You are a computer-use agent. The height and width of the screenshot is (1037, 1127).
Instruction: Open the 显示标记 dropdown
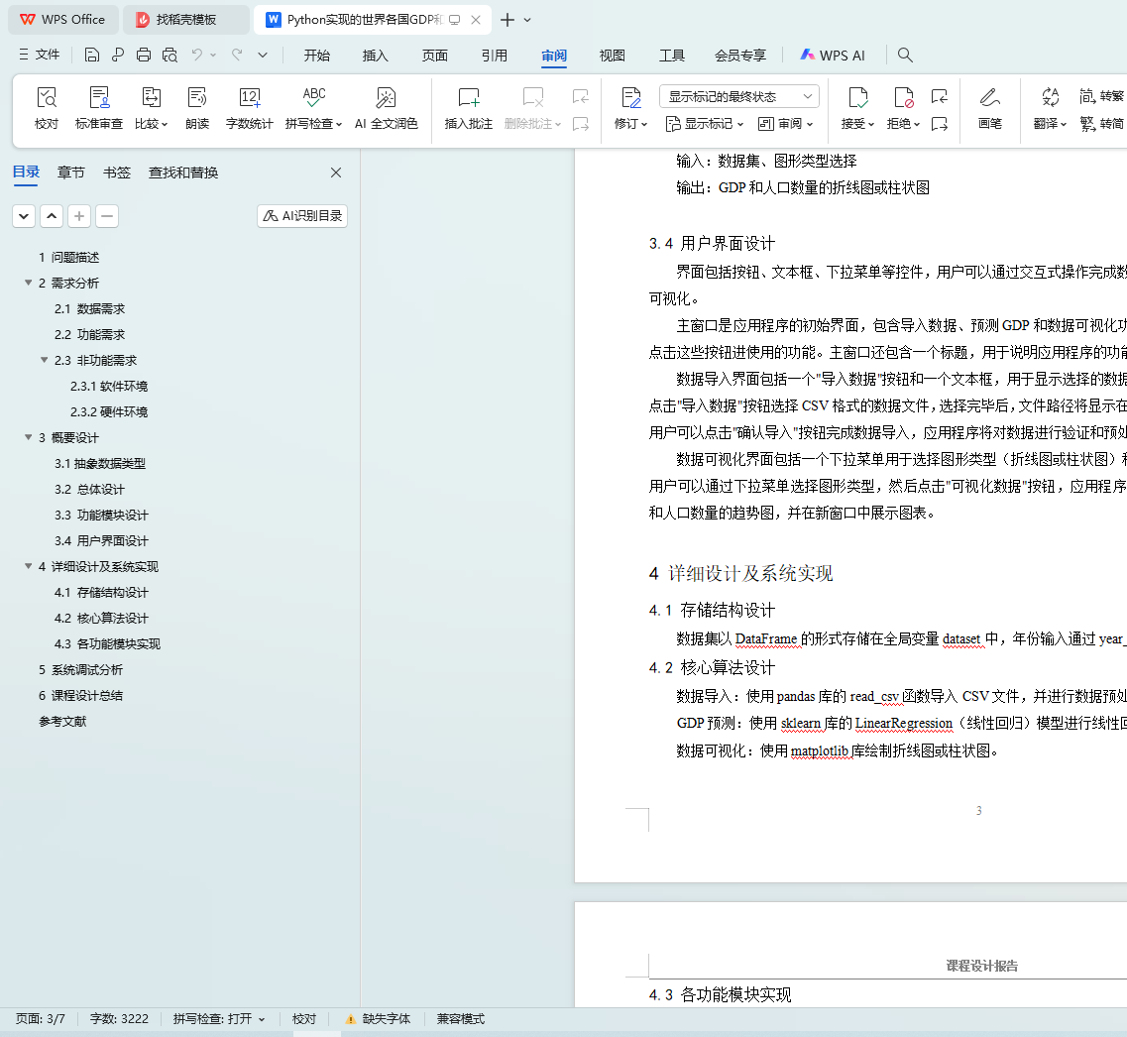[705, 124]
